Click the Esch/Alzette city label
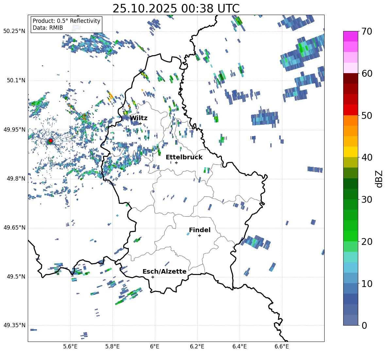Screen dimensions: 387x353 click(x=164, y=271)
